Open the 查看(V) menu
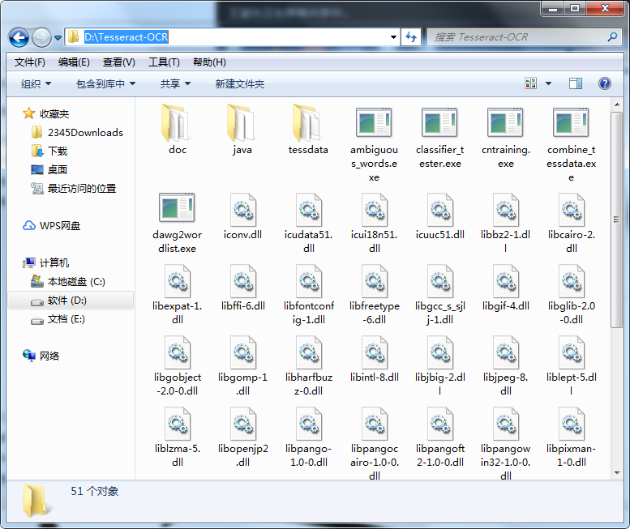630x529 pixels. click(x=118, y=62)
